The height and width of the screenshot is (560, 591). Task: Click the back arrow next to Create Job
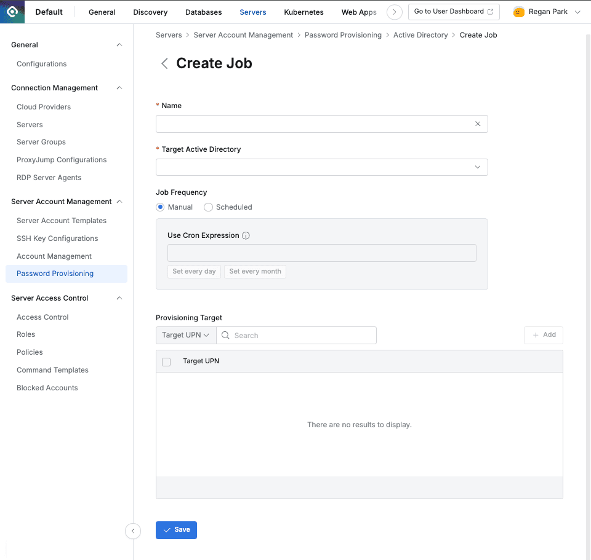pyautogui.click(x=164, y=63)
